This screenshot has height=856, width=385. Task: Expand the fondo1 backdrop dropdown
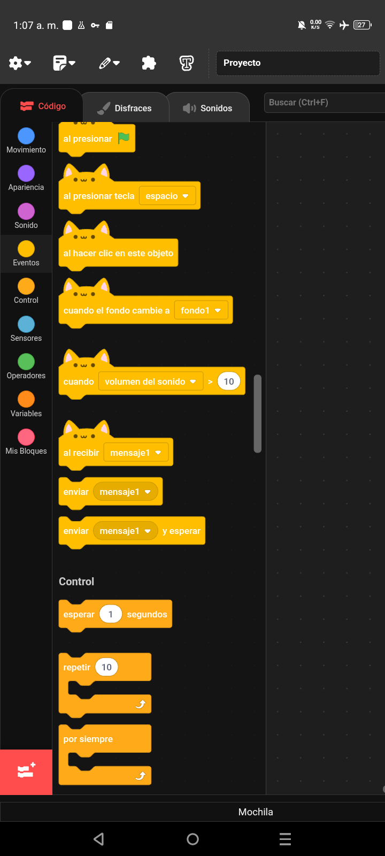201,310
